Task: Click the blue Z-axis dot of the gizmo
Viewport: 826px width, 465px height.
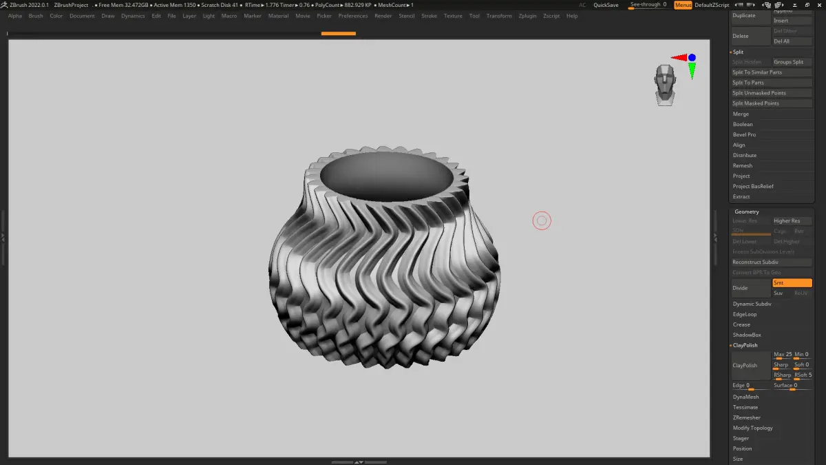Action: click(692, 58)
